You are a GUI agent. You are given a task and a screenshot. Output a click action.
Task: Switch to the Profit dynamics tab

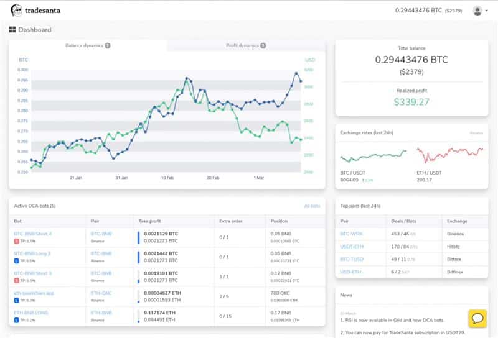246,45
